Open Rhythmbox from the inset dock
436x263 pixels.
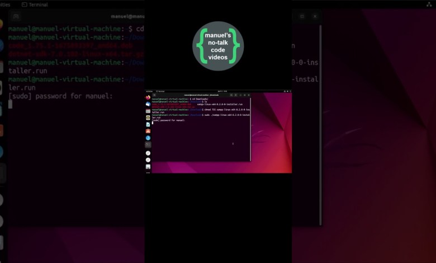point(148,118)
